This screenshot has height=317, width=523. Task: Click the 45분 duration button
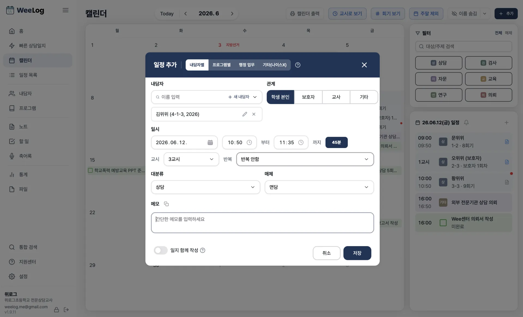pyautogui.click(x=336, y=143)
